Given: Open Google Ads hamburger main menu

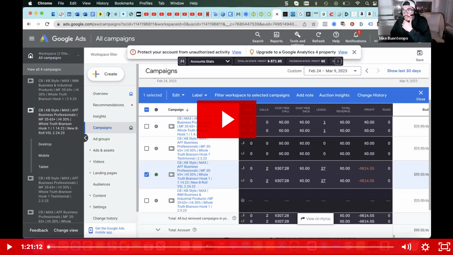Looking at the screenshot, I should pos(32,39).
